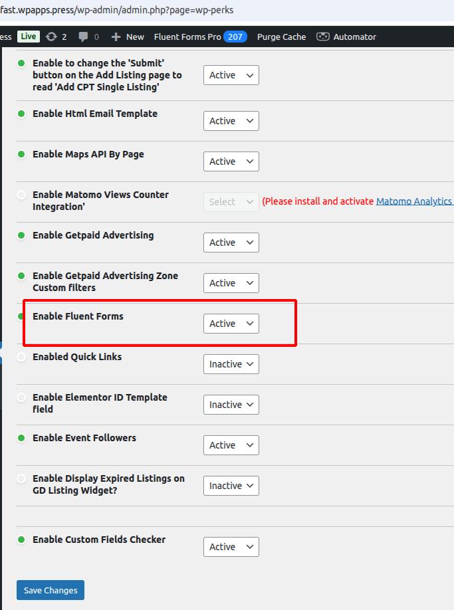This screenshot has width=454, height=610.
Task: Expand the Enabled Quick Links dropdown
Action: pos(231,364)
